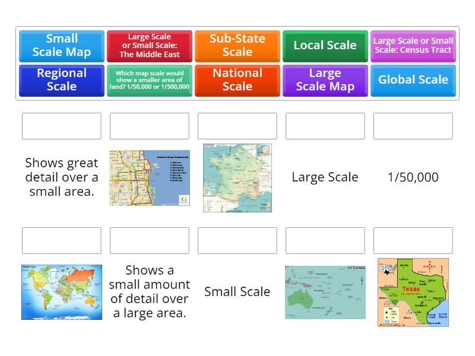
Task: Click answer slot above 'Small Scale' text
Action: tap(237, 240)
